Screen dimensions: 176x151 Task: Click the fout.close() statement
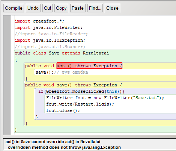coord(63,110)
